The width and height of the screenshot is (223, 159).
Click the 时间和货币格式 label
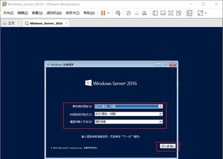(81, 114)
